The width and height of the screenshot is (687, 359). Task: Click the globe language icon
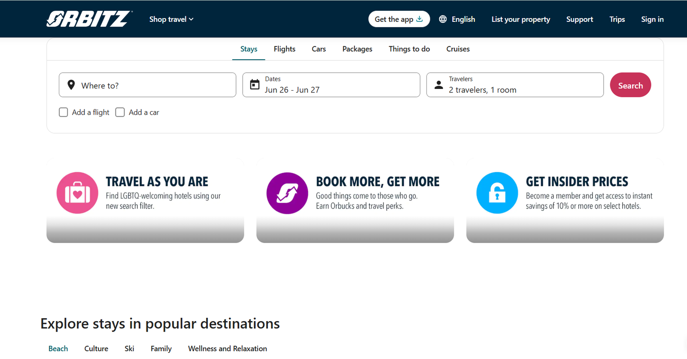pos(443,19)
